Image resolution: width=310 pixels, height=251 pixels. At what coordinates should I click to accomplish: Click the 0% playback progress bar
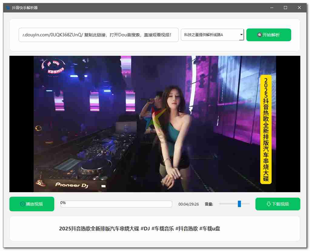[x=116, y=204]
